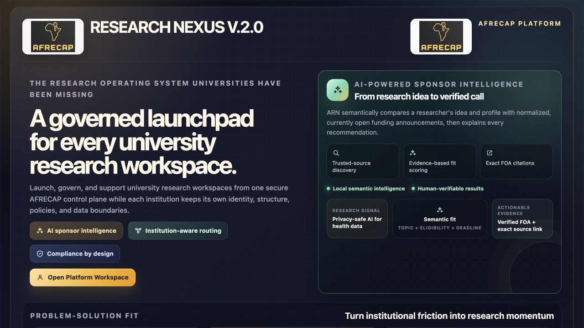The image size is (584, 328).
Task: Click the AFRECAP logo beside Research Nexus title
Action: 53,36
